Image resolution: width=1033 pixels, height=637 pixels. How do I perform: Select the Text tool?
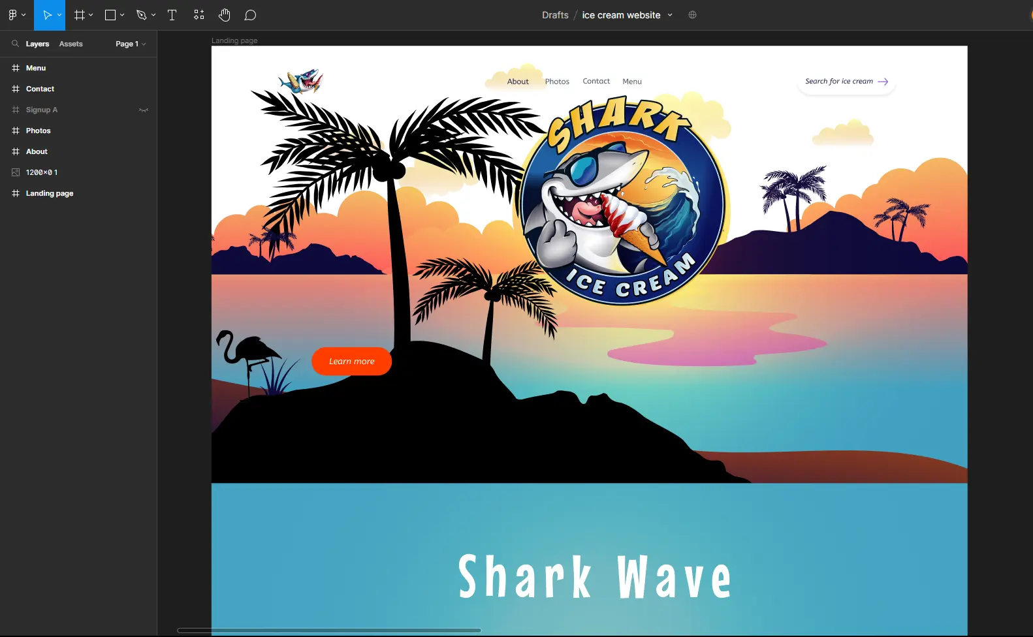pos(172,15)
